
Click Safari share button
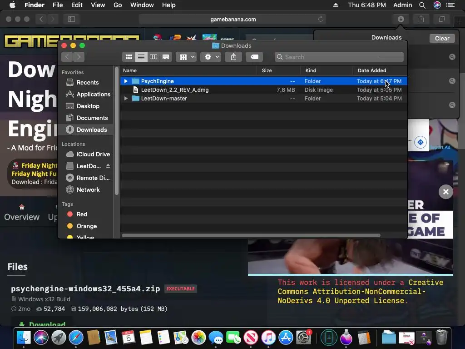421,19
